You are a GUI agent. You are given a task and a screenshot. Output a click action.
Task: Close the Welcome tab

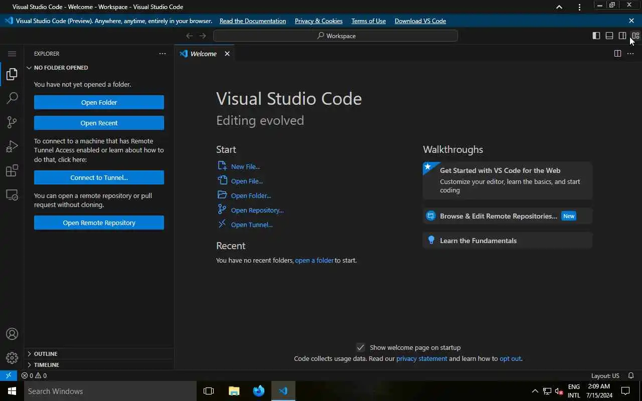point(227,54)
